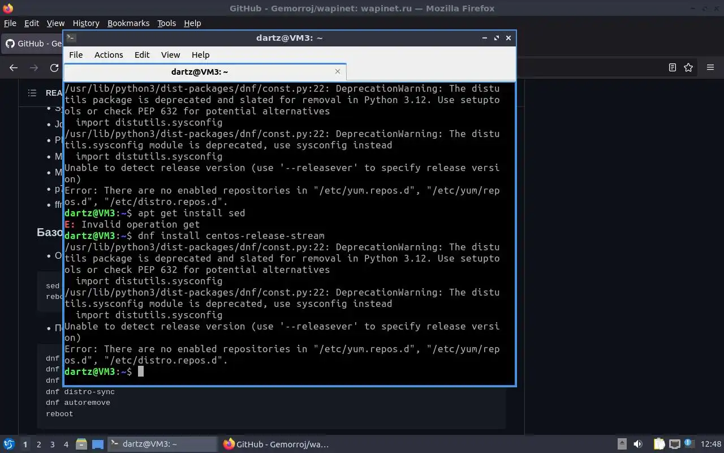Select the GitHub Firefox taskbar button
Image resolution: width=724 pixels, height=453 pixels.
(x=277, y=445)
